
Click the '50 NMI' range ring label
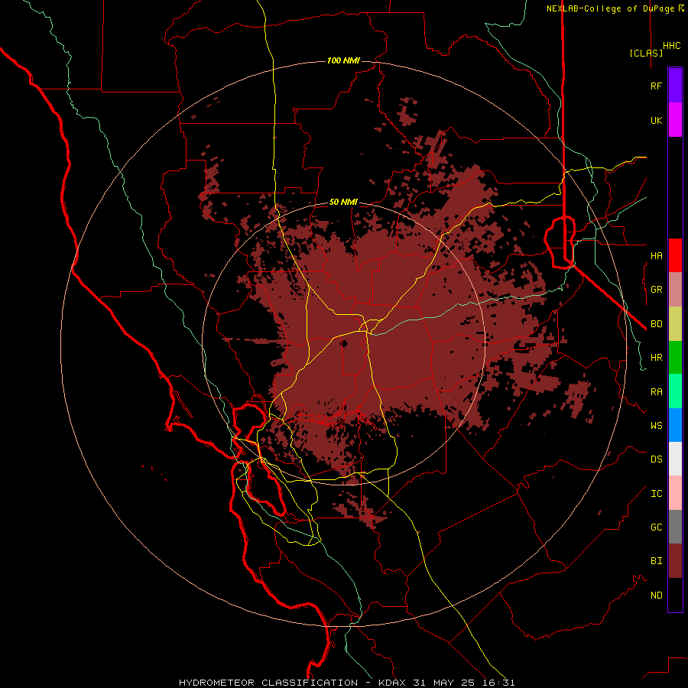coord(343,202)
